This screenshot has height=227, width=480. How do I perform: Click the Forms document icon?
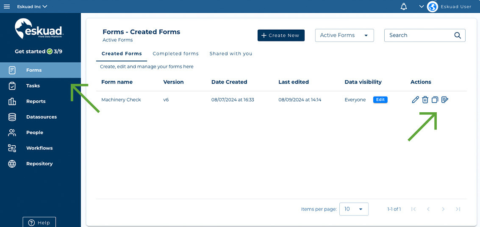tap(12, 70)
